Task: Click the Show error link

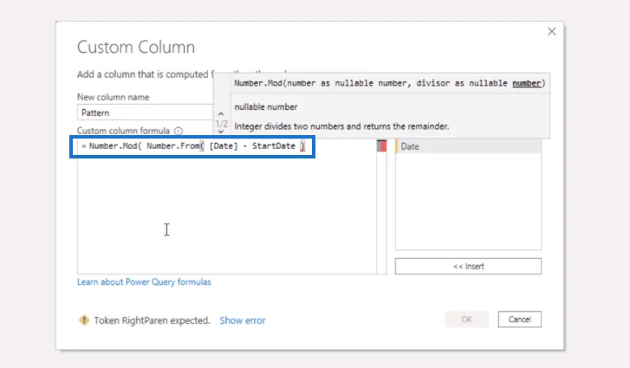Action: (x=243, y=320)
